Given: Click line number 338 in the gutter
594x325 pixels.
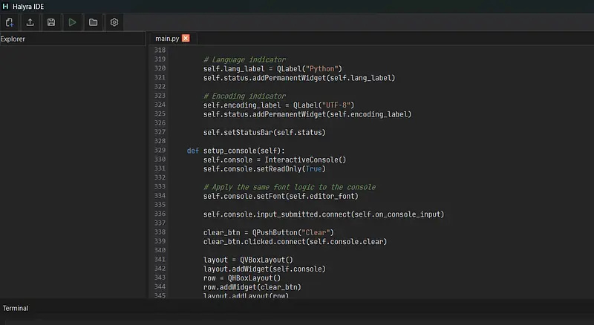Looking at the screenshot, I should pos(159,232).
